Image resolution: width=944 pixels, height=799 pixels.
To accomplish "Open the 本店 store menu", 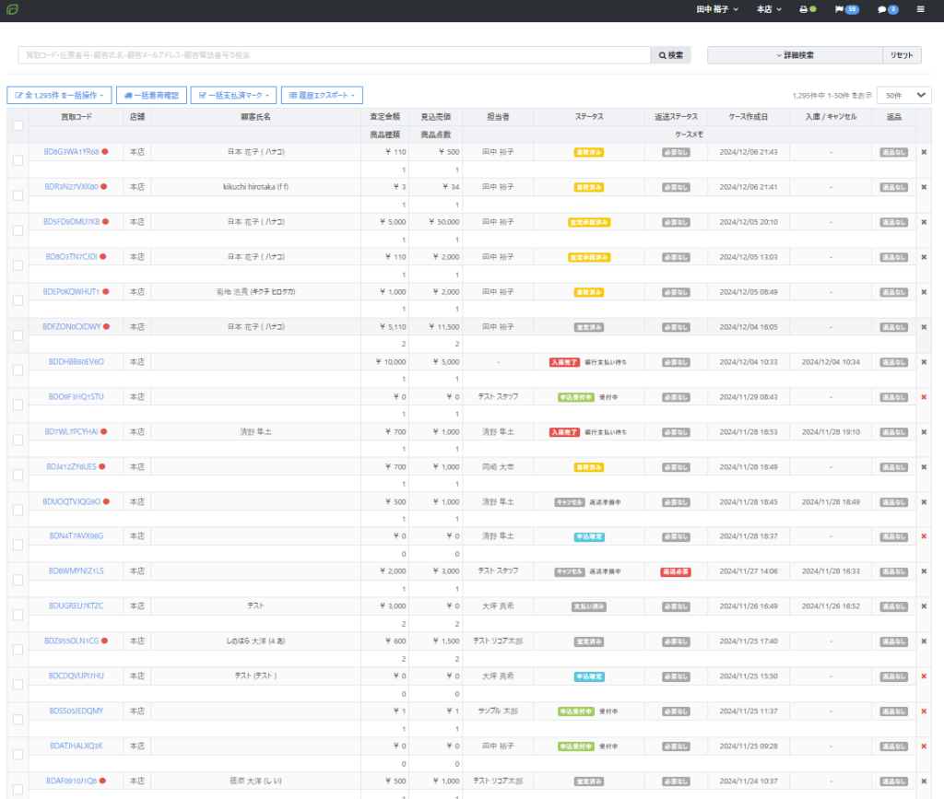I will coord(768,9).
